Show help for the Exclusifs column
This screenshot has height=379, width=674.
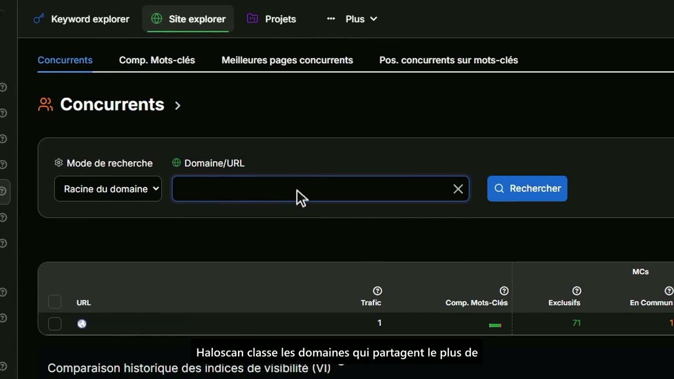pyautogui.click(x=577, y=291)
